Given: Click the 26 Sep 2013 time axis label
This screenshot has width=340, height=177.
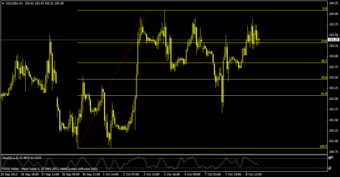Looking at the screenshot, I should point(9,174).
